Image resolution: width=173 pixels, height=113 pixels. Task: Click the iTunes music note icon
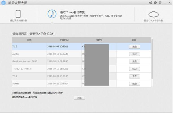52,14
